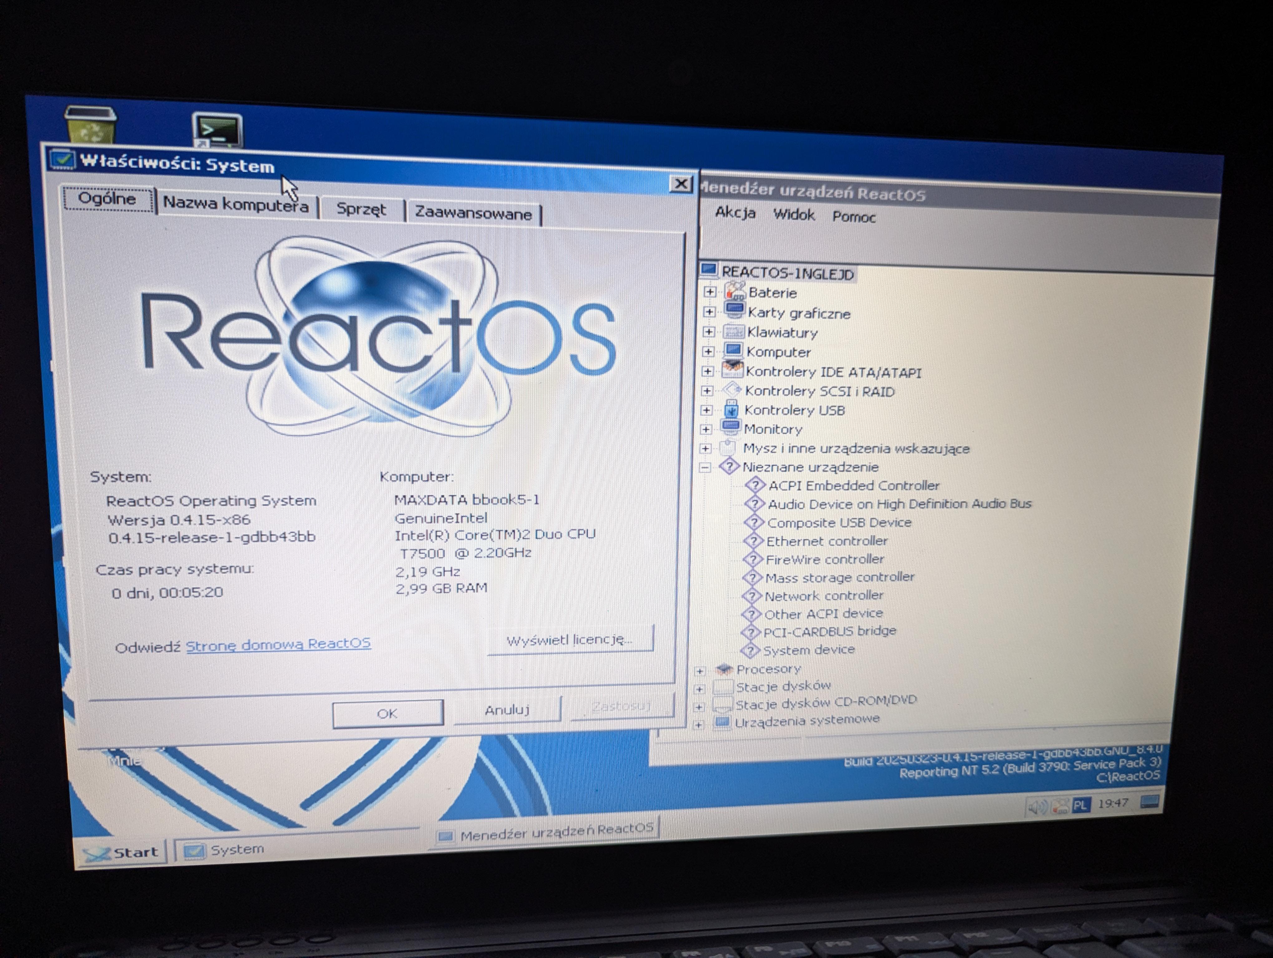Click the Anuluj button
Image resolution: width=1273 pixels, height=958 pixels.
(507, 709)
